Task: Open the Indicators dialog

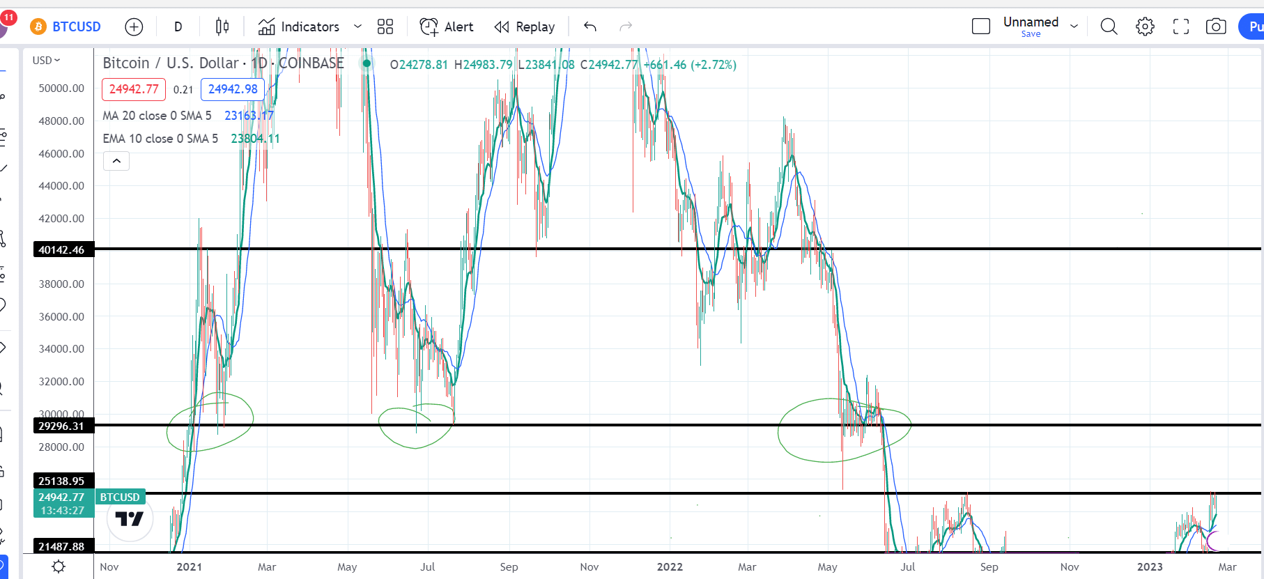Action: tap(299, 26)
